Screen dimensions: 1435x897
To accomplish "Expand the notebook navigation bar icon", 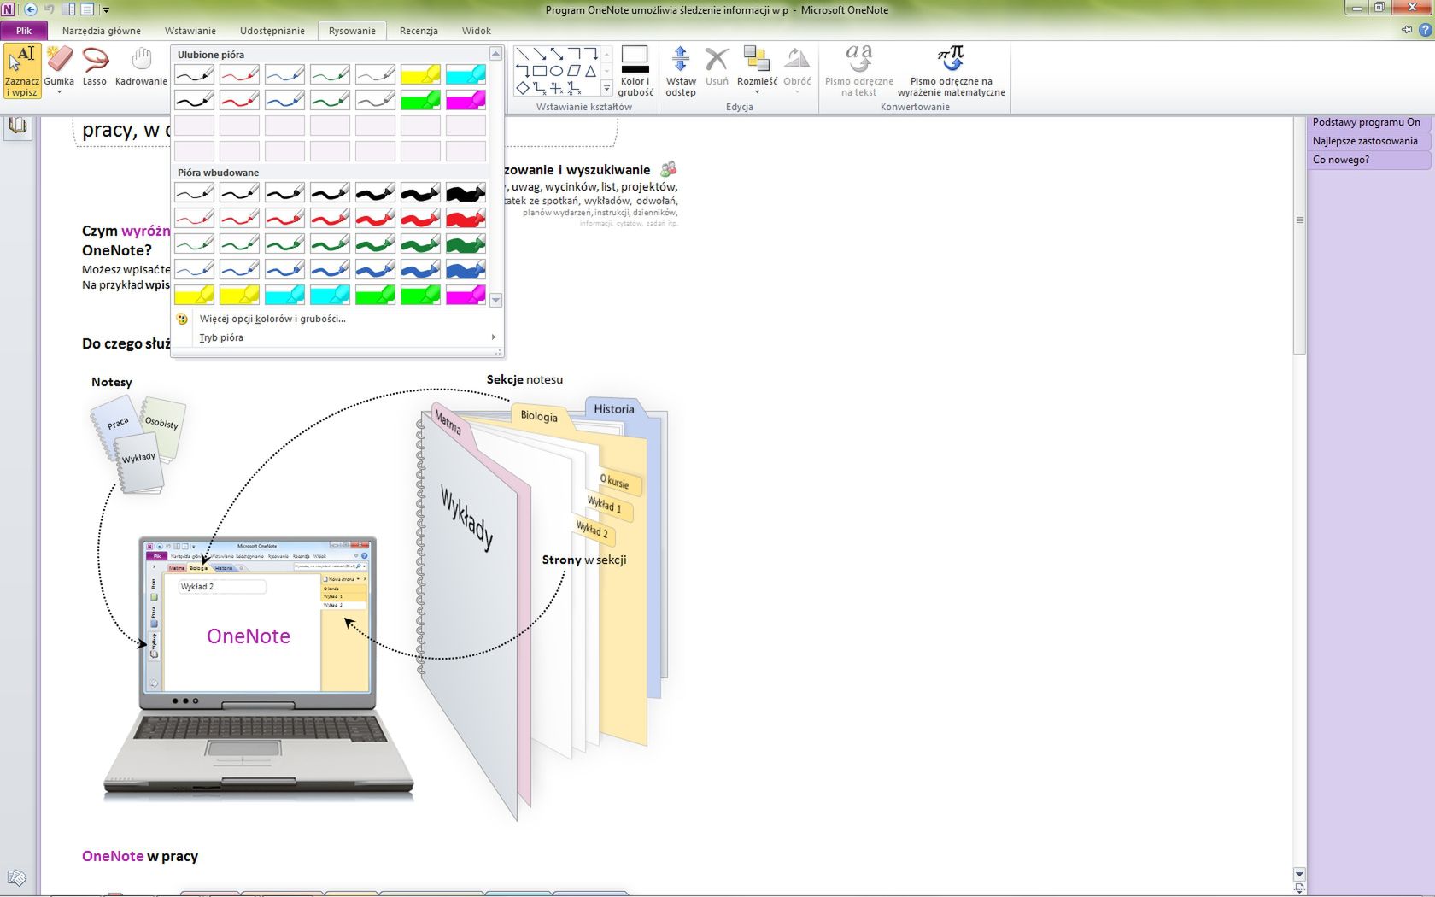I will [18, 126].
